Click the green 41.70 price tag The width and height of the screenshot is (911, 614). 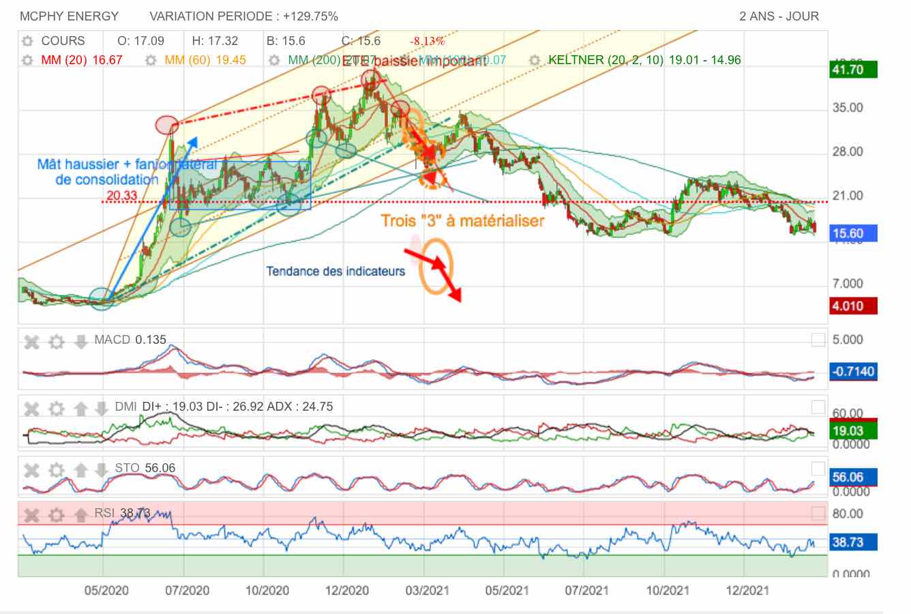[x=853, y=70]
